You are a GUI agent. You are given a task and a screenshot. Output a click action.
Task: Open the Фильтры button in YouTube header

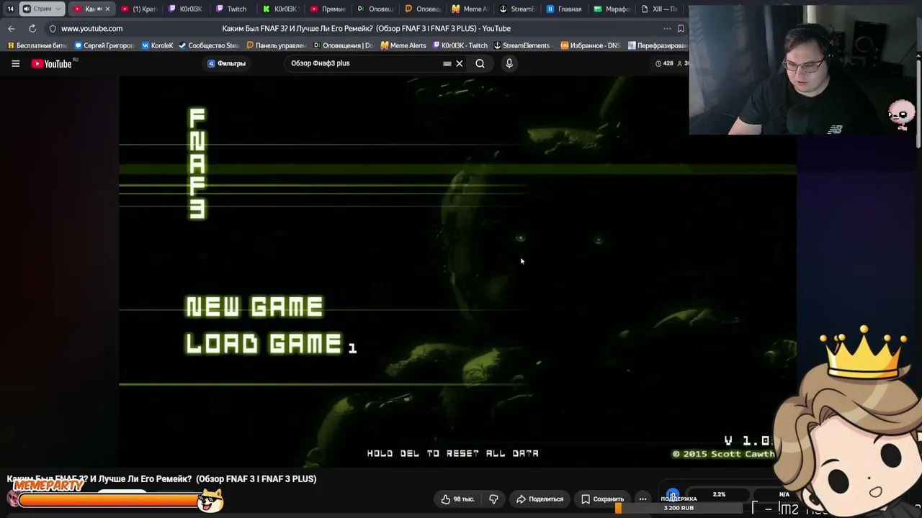point(226,63)
